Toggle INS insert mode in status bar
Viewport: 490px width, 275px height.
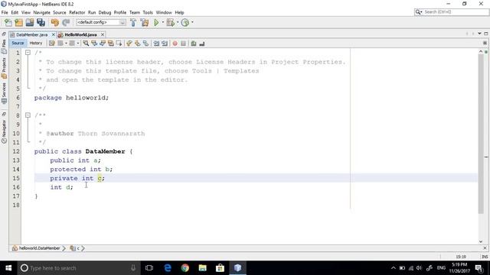[x=485, y=257]
